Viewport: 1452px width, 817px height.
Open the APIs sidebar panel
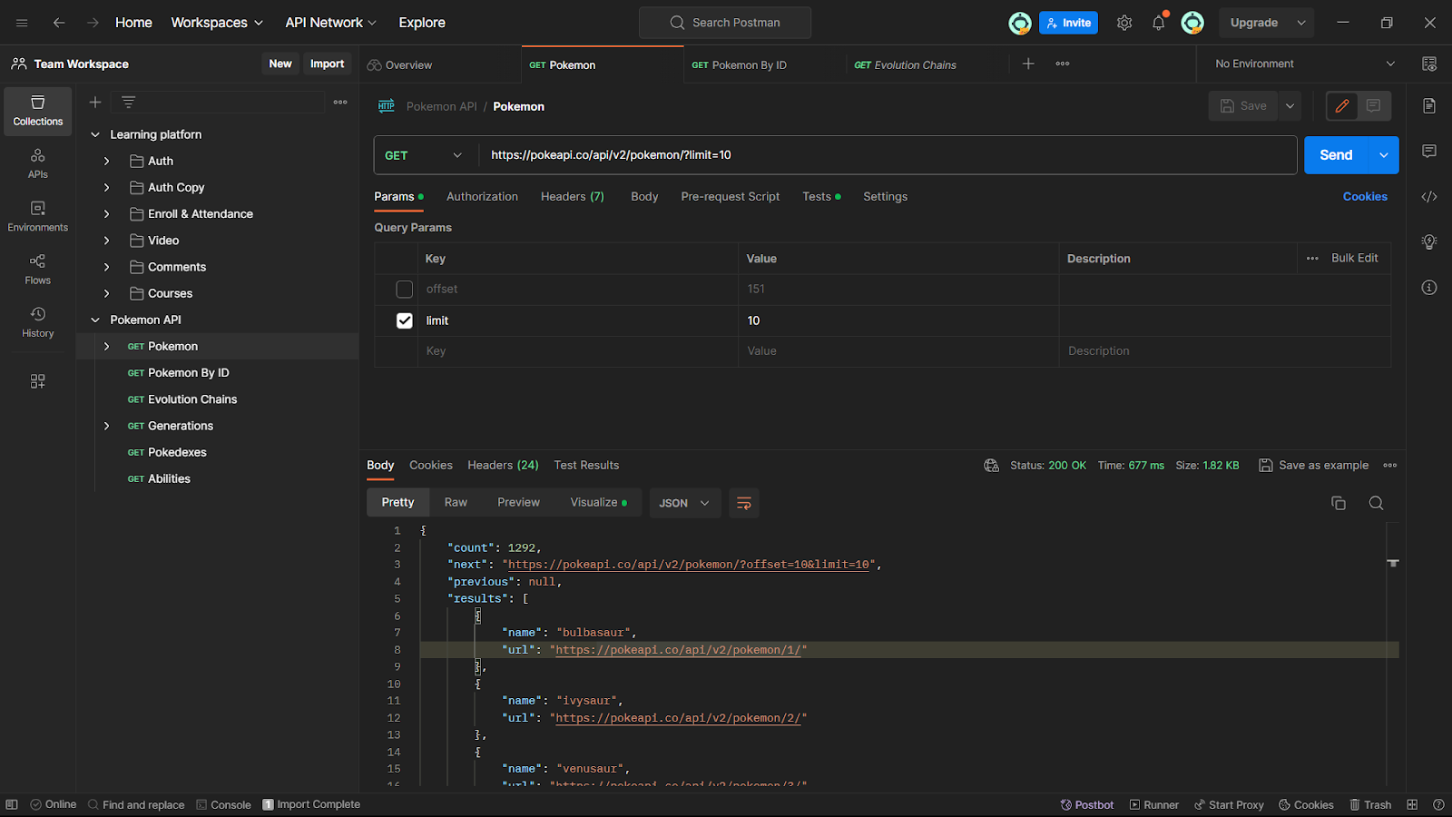(x=38, y=163)
